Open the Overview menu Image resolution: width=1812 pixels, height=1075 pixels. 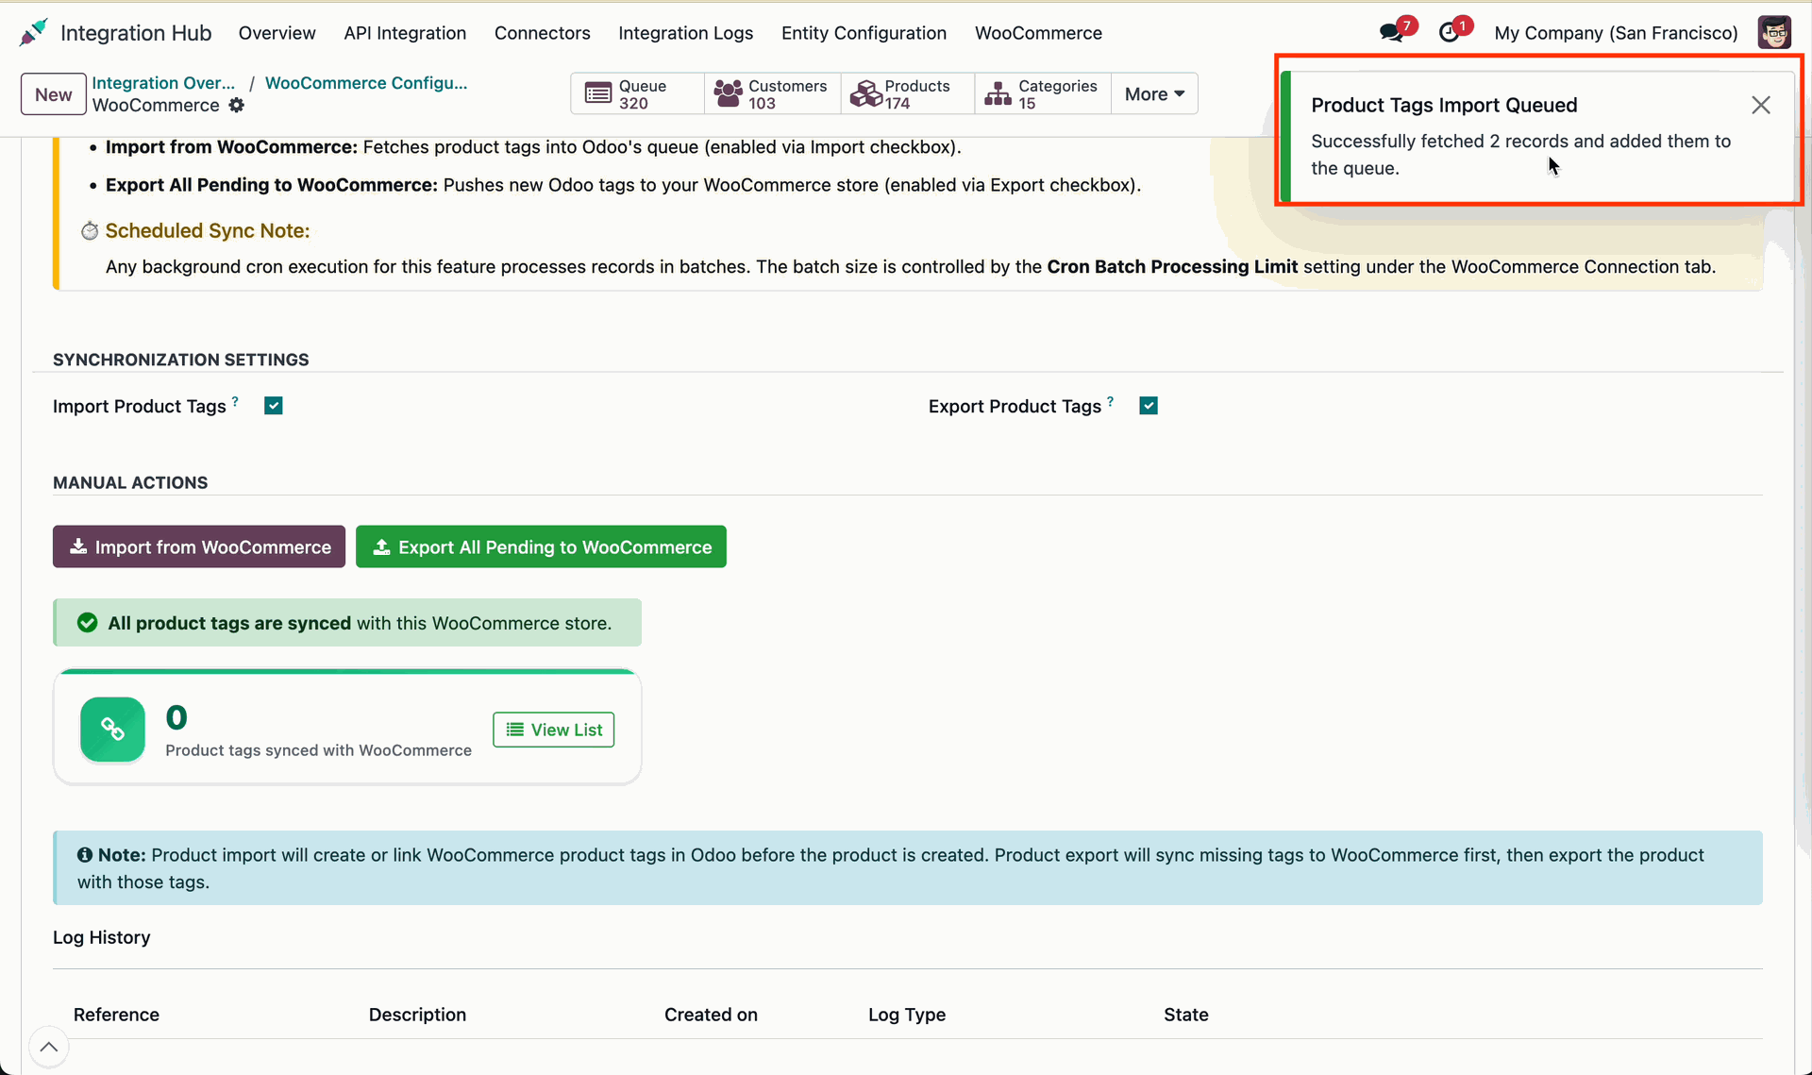point(277,33)
